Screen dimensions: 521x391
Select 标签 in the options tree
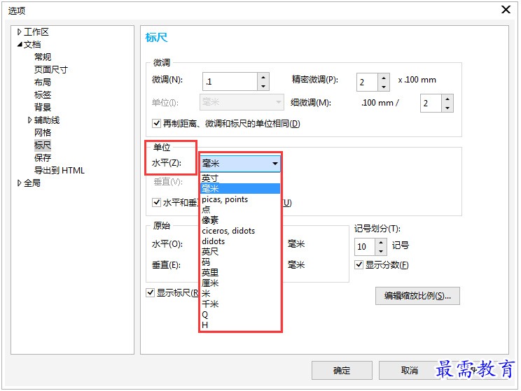click(x=43, y=94)
